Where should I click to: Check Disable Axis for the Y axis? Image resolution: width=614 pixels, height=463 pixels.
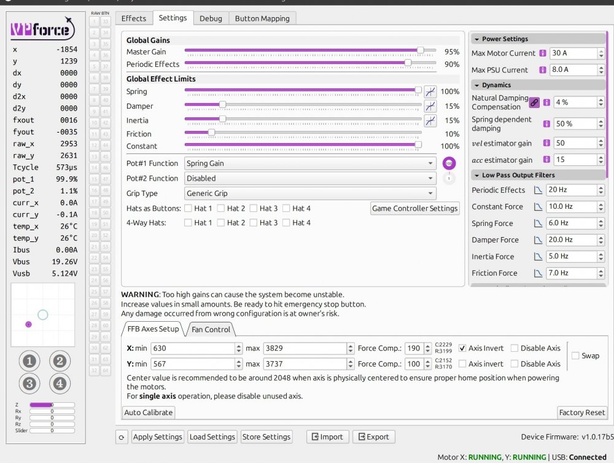[x=515, y=364]
